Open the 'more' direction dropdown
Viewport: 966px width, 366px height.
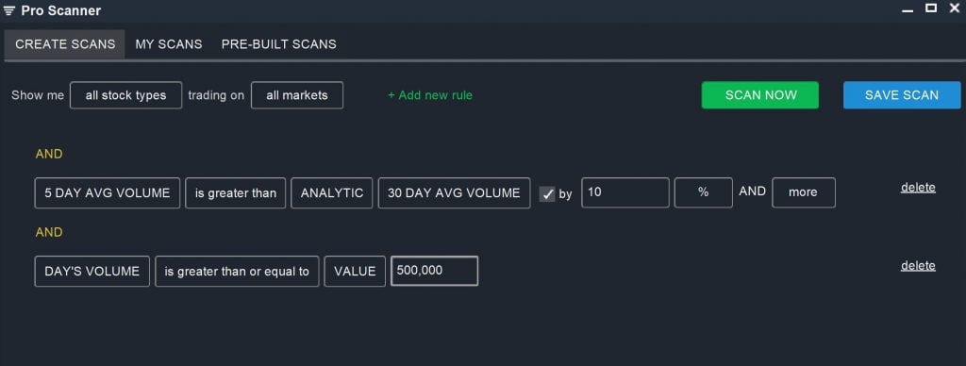tap(804, 192)
